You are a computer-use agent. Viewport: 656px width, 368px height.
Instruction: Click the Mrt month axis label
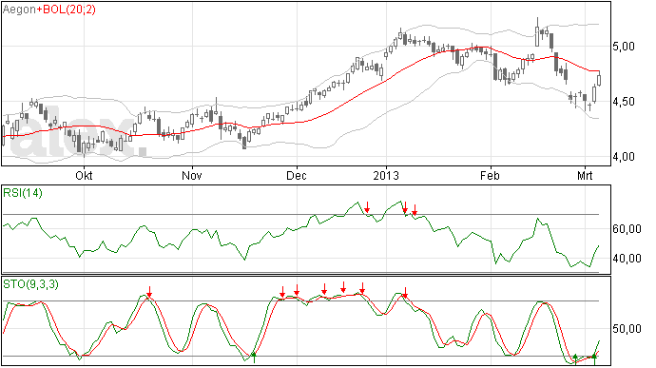click(585, 175)
